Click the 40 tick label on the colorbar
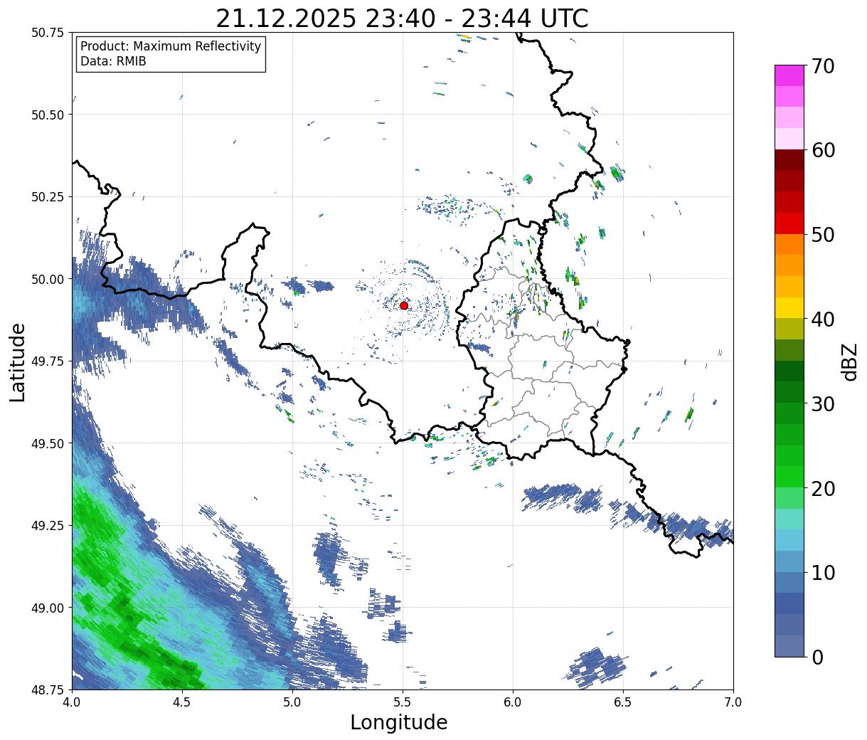867x740 pixels. (x=822, y=319)
